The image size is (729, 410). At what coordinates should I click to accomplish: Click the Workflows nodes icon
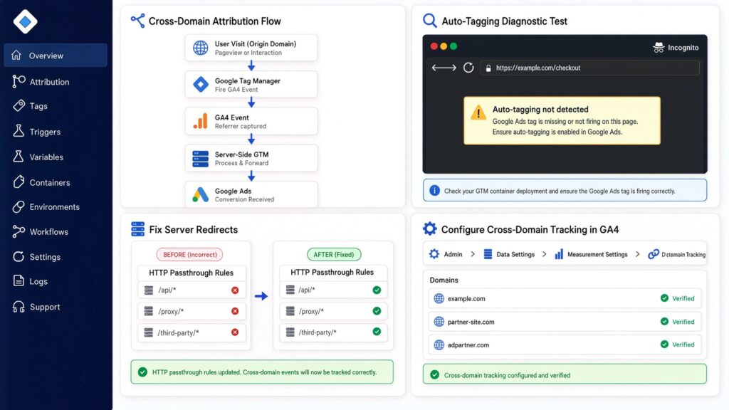point(19,231)
